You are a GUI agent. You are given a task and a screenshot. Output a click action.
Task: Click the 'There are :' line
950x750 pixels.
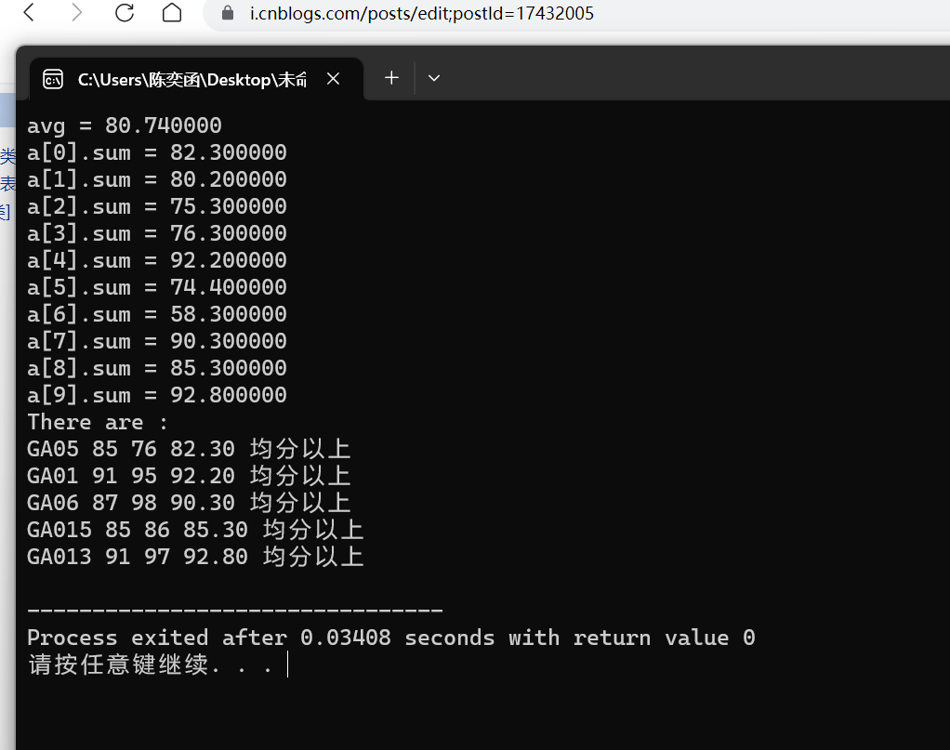[x=98, y=422]
